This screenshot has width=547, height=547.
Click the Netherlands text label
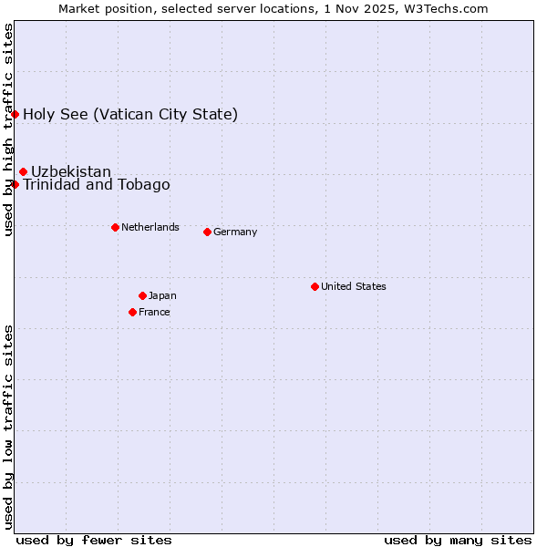click(x=150, y=227)
